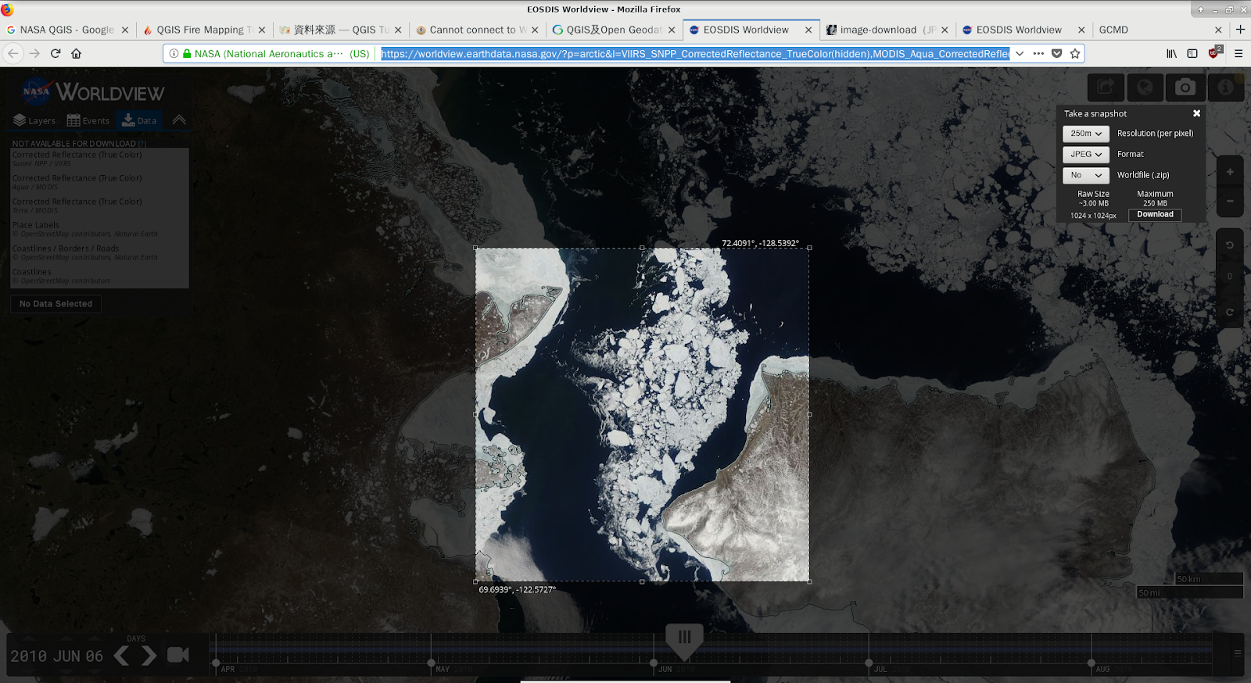
Task: Switch to NASA QGIS - Google browser tab
Action: (67, 30)
